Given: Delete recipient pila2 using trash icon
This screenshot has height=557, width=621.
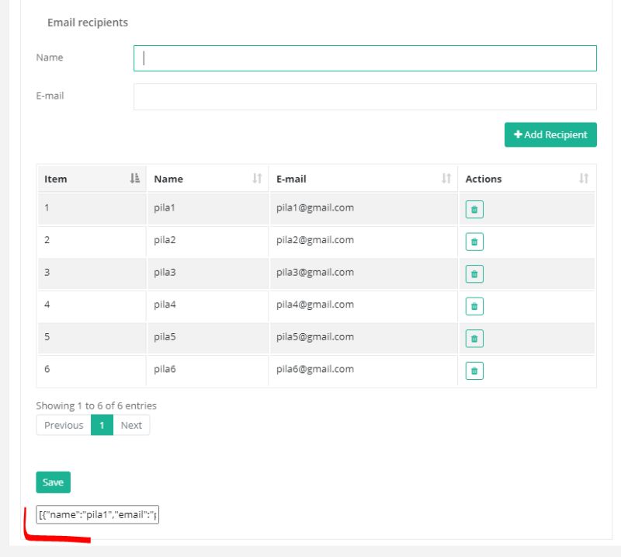Looking at the screenshot, I should point(474,241).
